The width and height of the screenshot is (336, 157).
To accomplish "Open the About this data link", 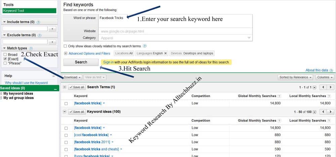I will coord(317,70).
